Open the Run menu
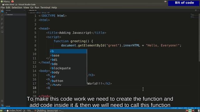200x112 pixels. (37, 7)
